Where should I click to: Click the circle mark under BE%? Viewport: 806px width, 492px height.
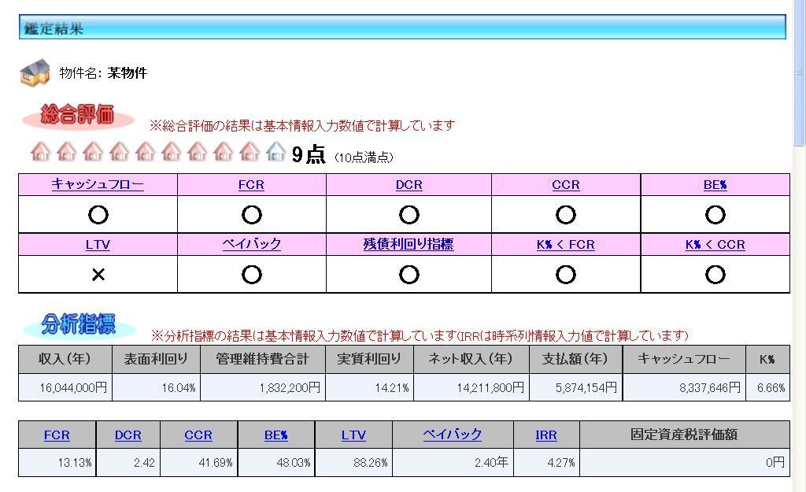click(715, 214)
